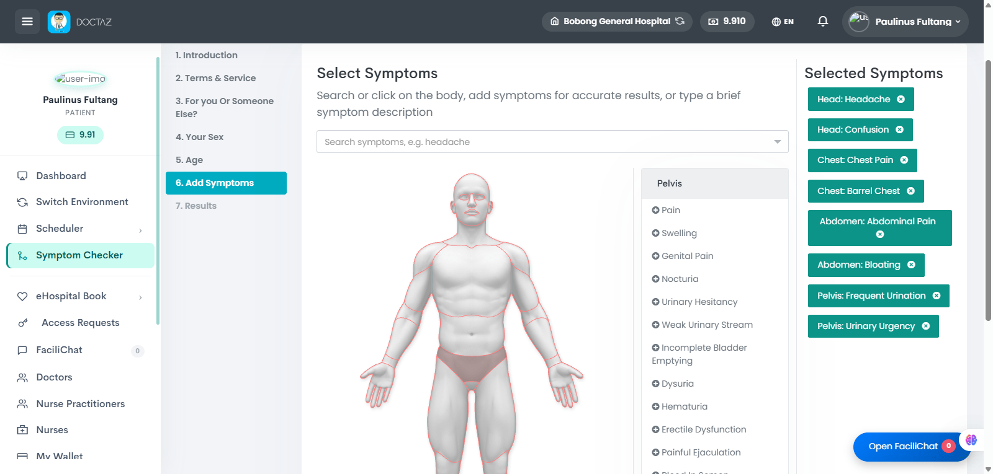Add Painful Ejaculation symptom
993x474 pixels.
[x=696, y=452]
